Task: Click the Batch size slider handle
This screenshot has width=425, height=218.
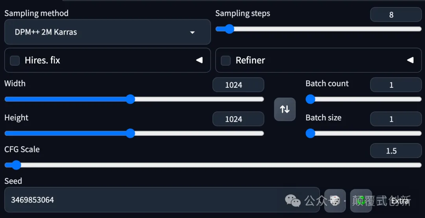Action: (x=310, y=133)
